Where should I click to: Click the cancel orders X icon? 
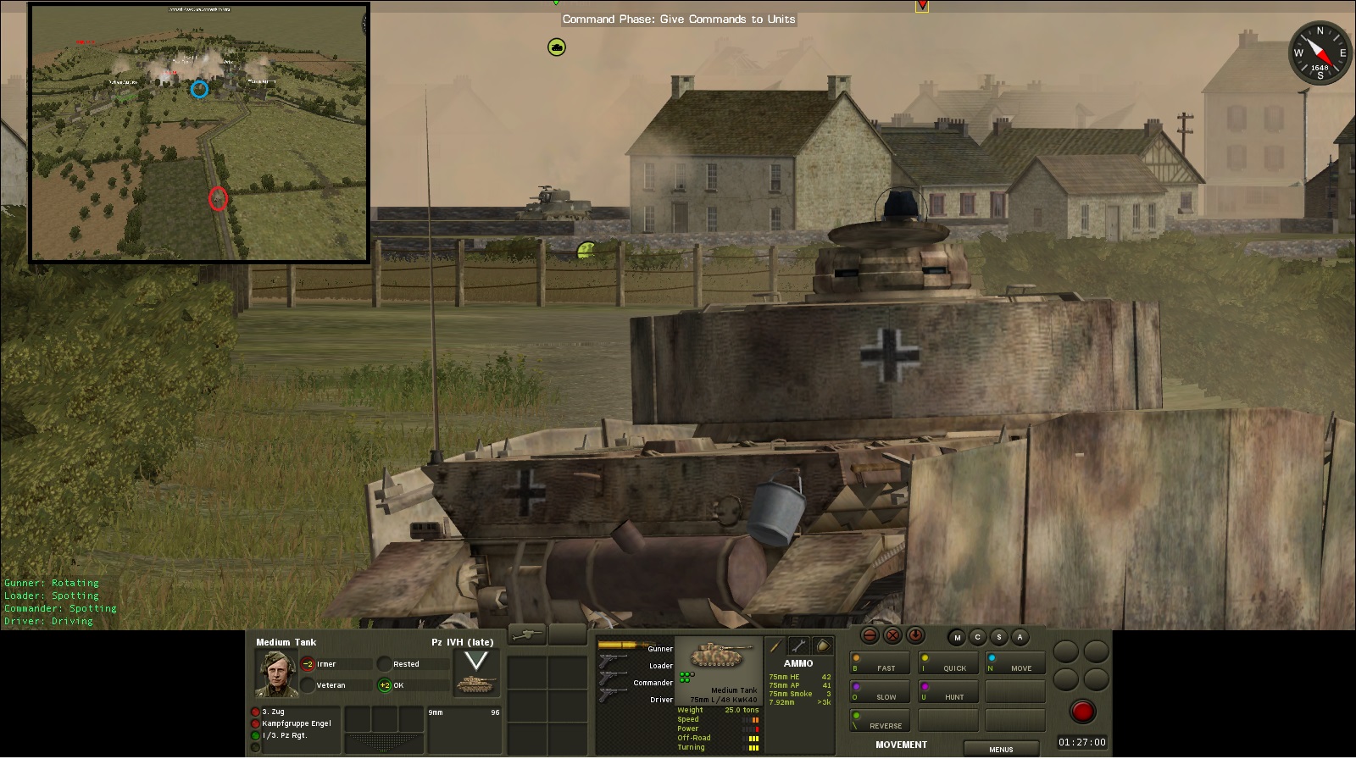tap(892, 635)
